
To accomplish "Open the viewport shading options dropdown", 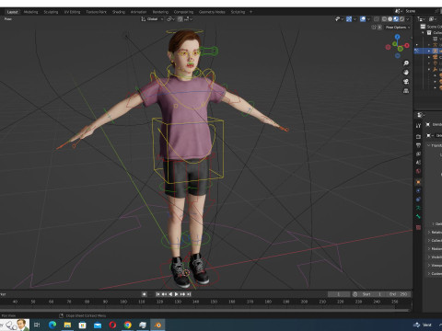I will [x=408, y=19].
